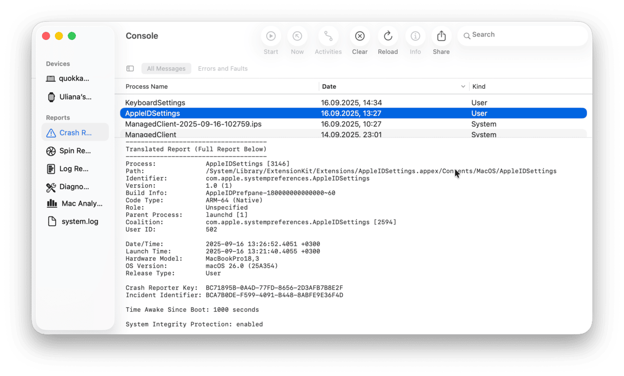Select the quokka laptop device

click(x=75, y=78)
